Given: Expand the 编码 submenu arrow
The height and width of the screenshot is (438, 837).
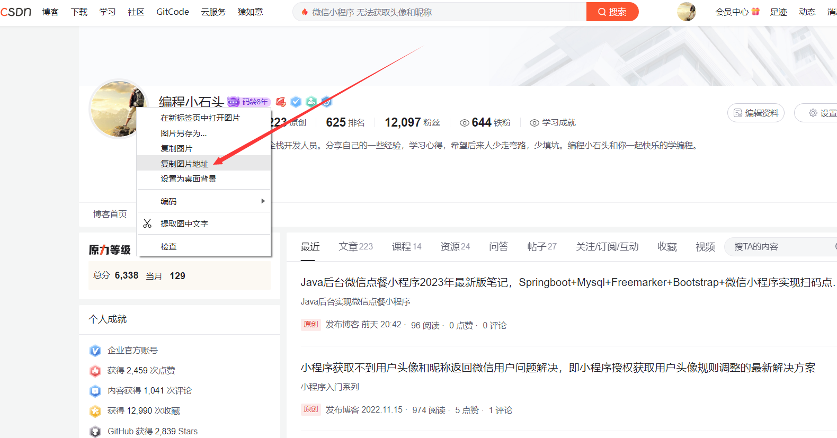Looking at the screenshot, I should click(x=263, y=201).
